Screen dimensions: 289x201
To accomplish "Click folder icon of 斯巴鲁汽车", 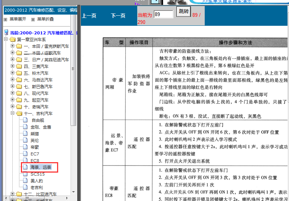I will (x=19, y=86).
